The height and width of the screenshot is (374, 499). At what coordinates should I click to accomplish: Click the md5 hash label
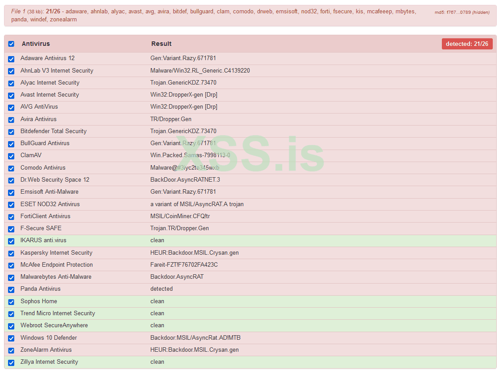(462, 12)
